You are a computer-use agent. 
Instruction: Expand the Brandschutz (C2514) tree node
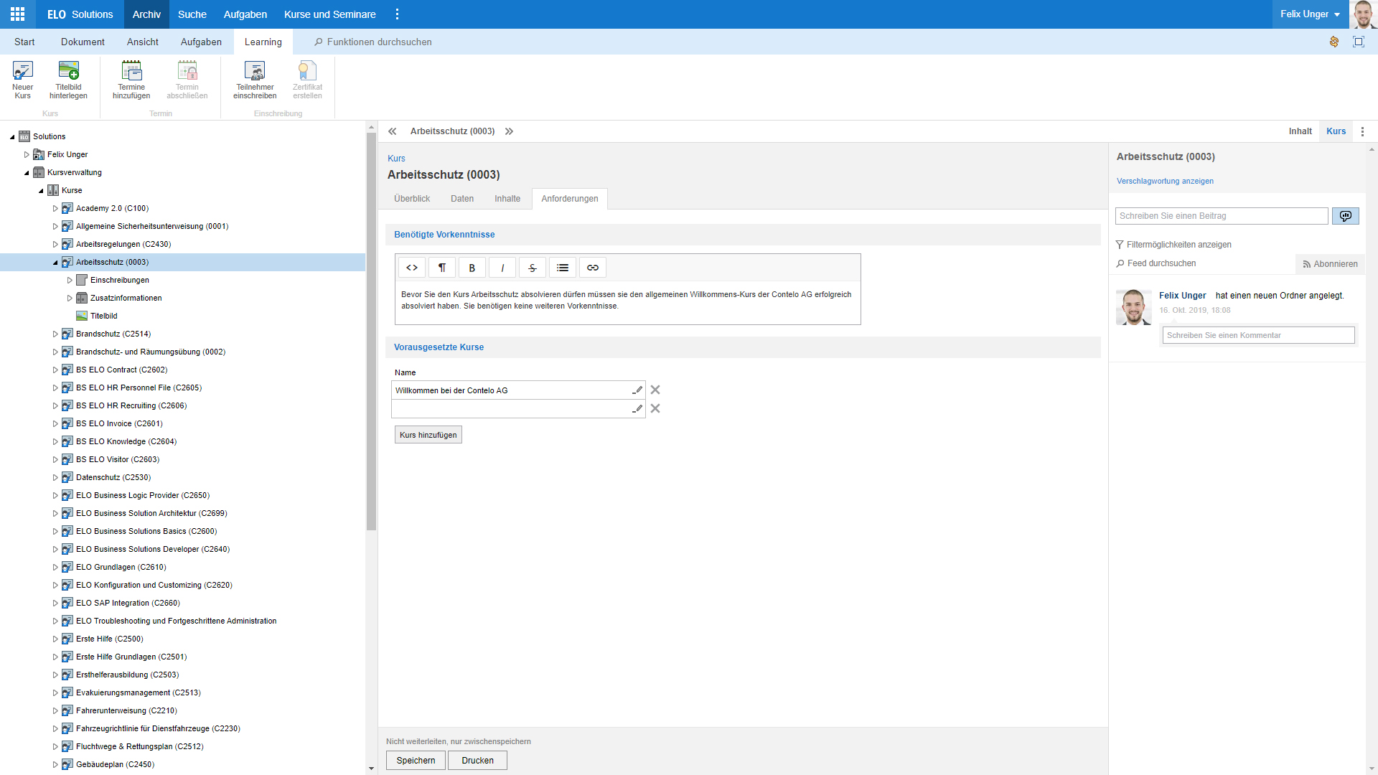[x=55, y=334]
